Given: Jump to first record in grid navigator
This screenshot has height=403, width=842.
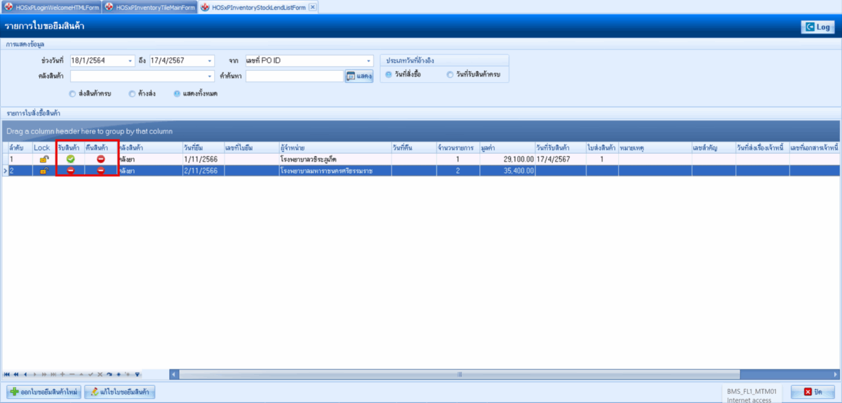Looking at the screenshot, I should click(7, 374).
